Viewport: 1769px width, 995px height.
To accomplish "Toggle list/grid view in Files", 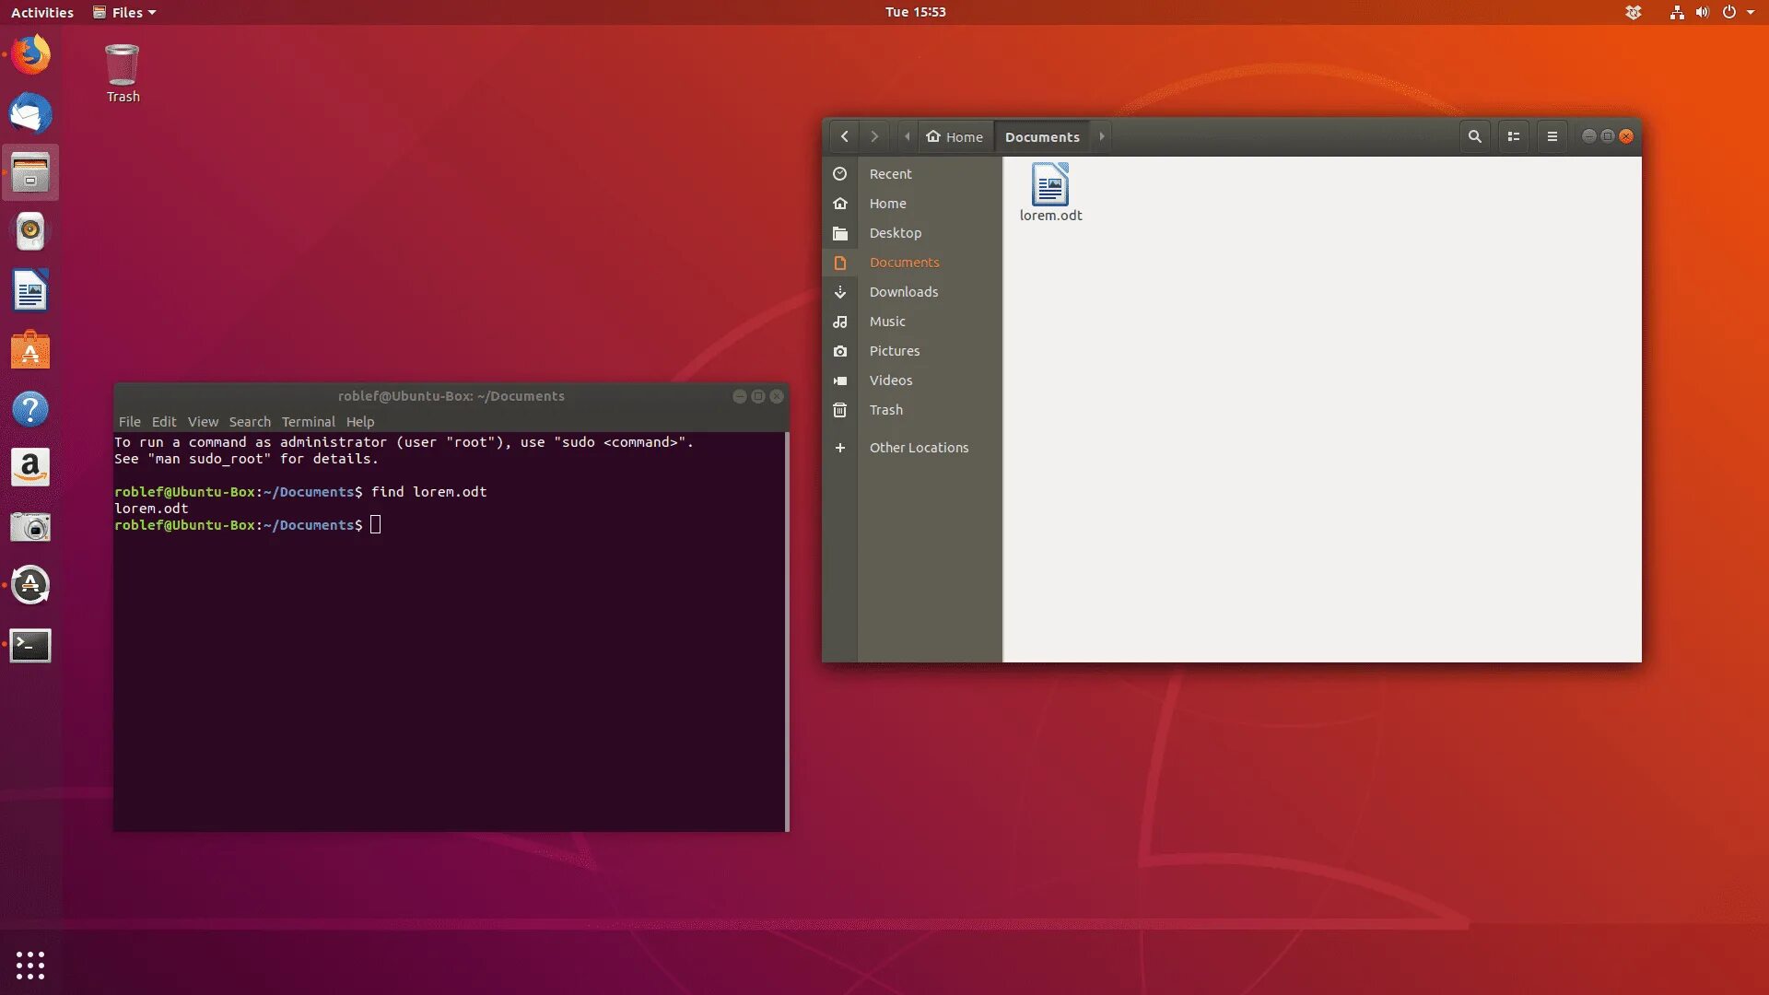I will tap(1513, 136).
